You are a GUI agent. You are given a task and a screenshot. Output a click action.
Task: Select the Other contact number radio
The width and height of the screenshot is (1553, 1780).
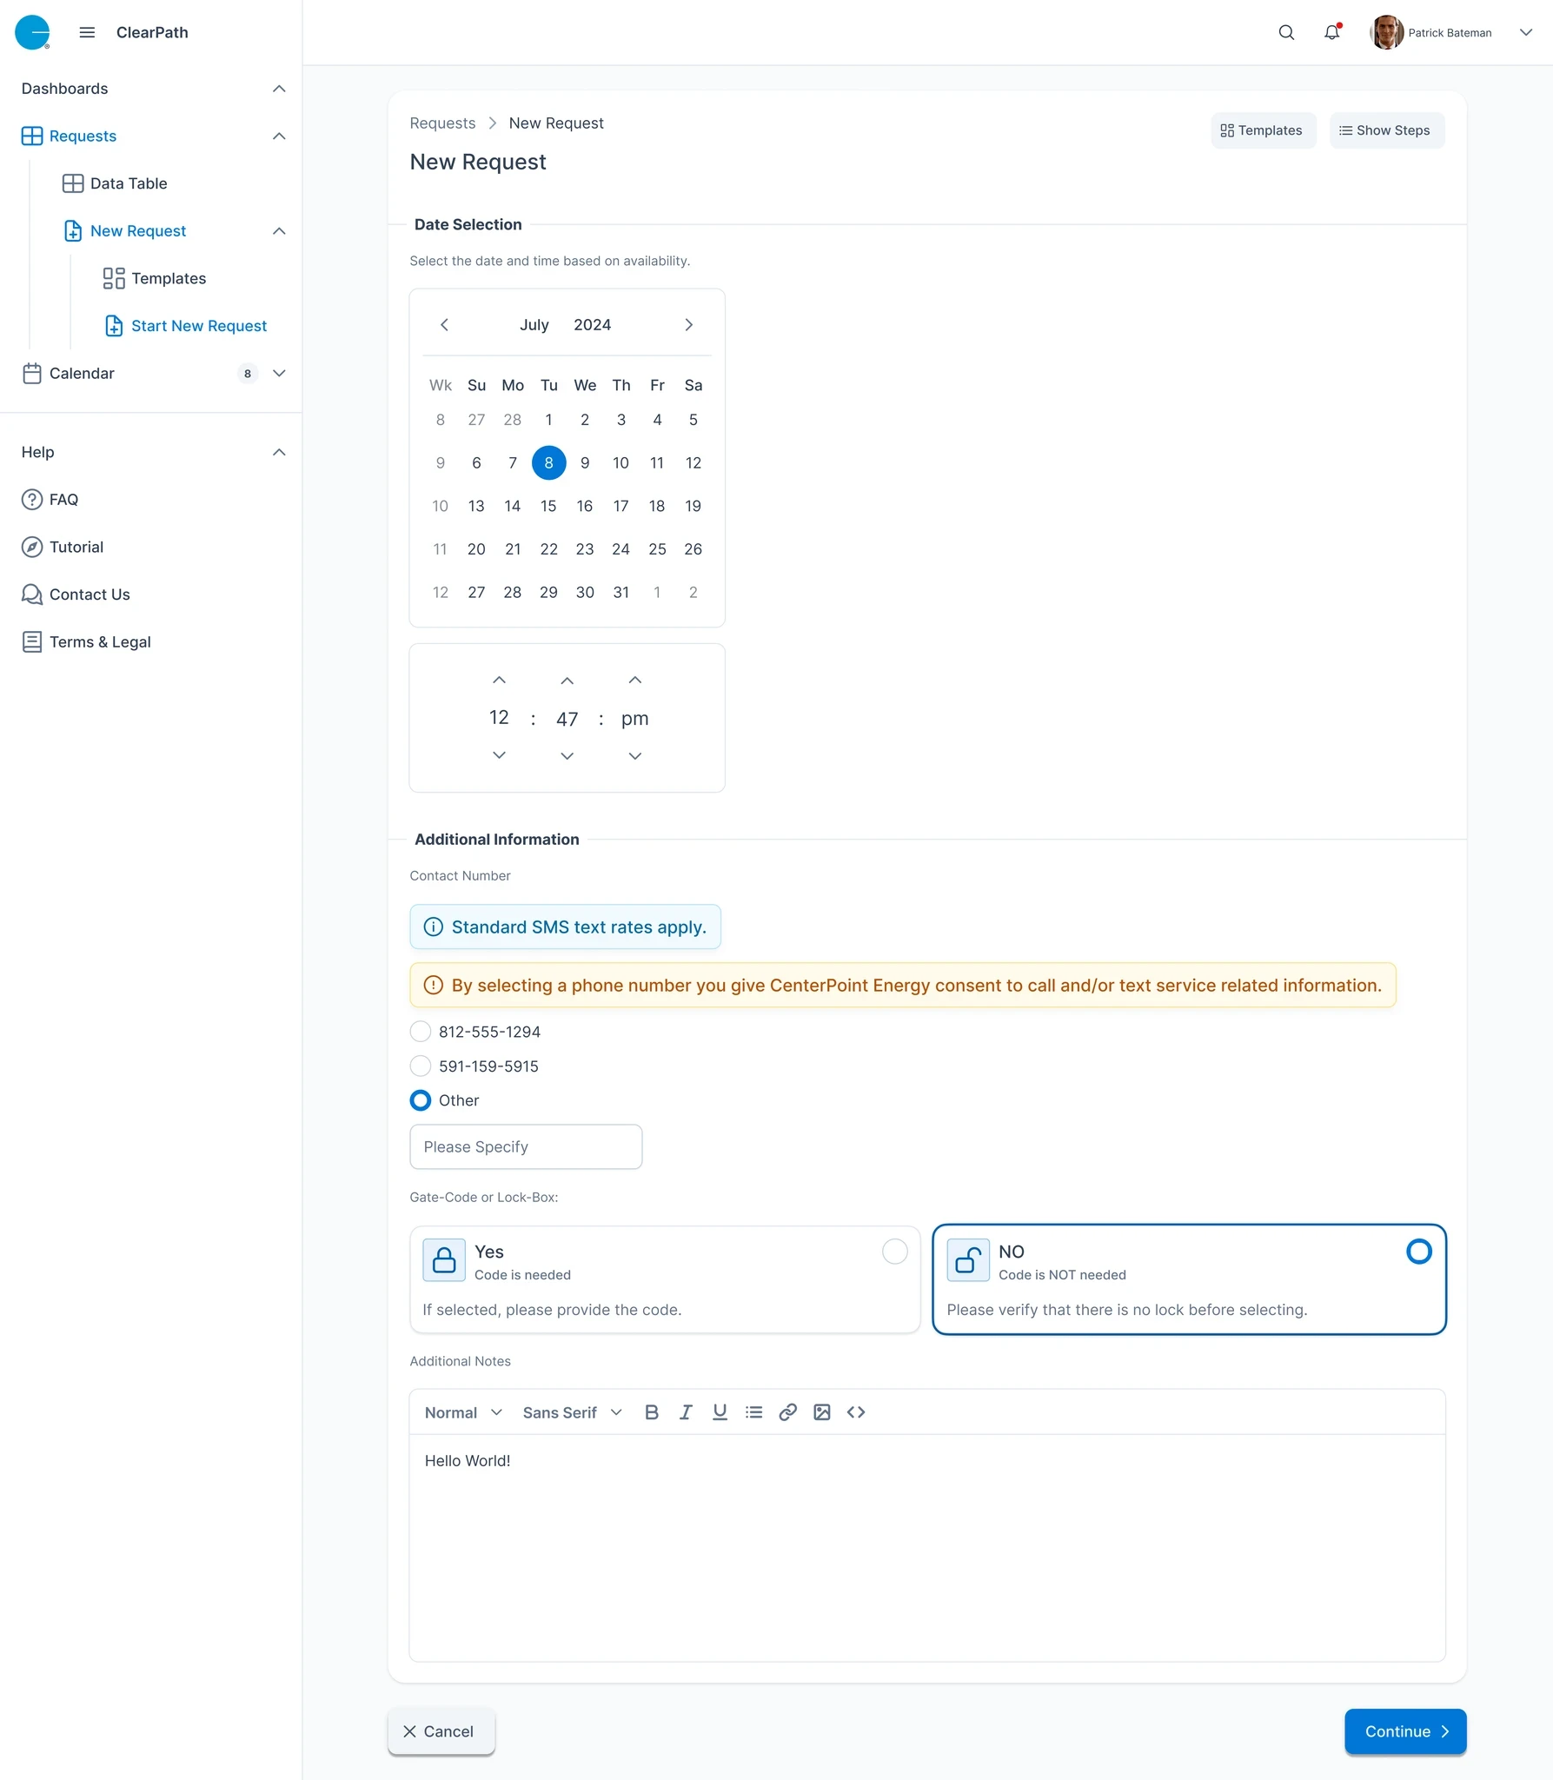point(421,1100)
